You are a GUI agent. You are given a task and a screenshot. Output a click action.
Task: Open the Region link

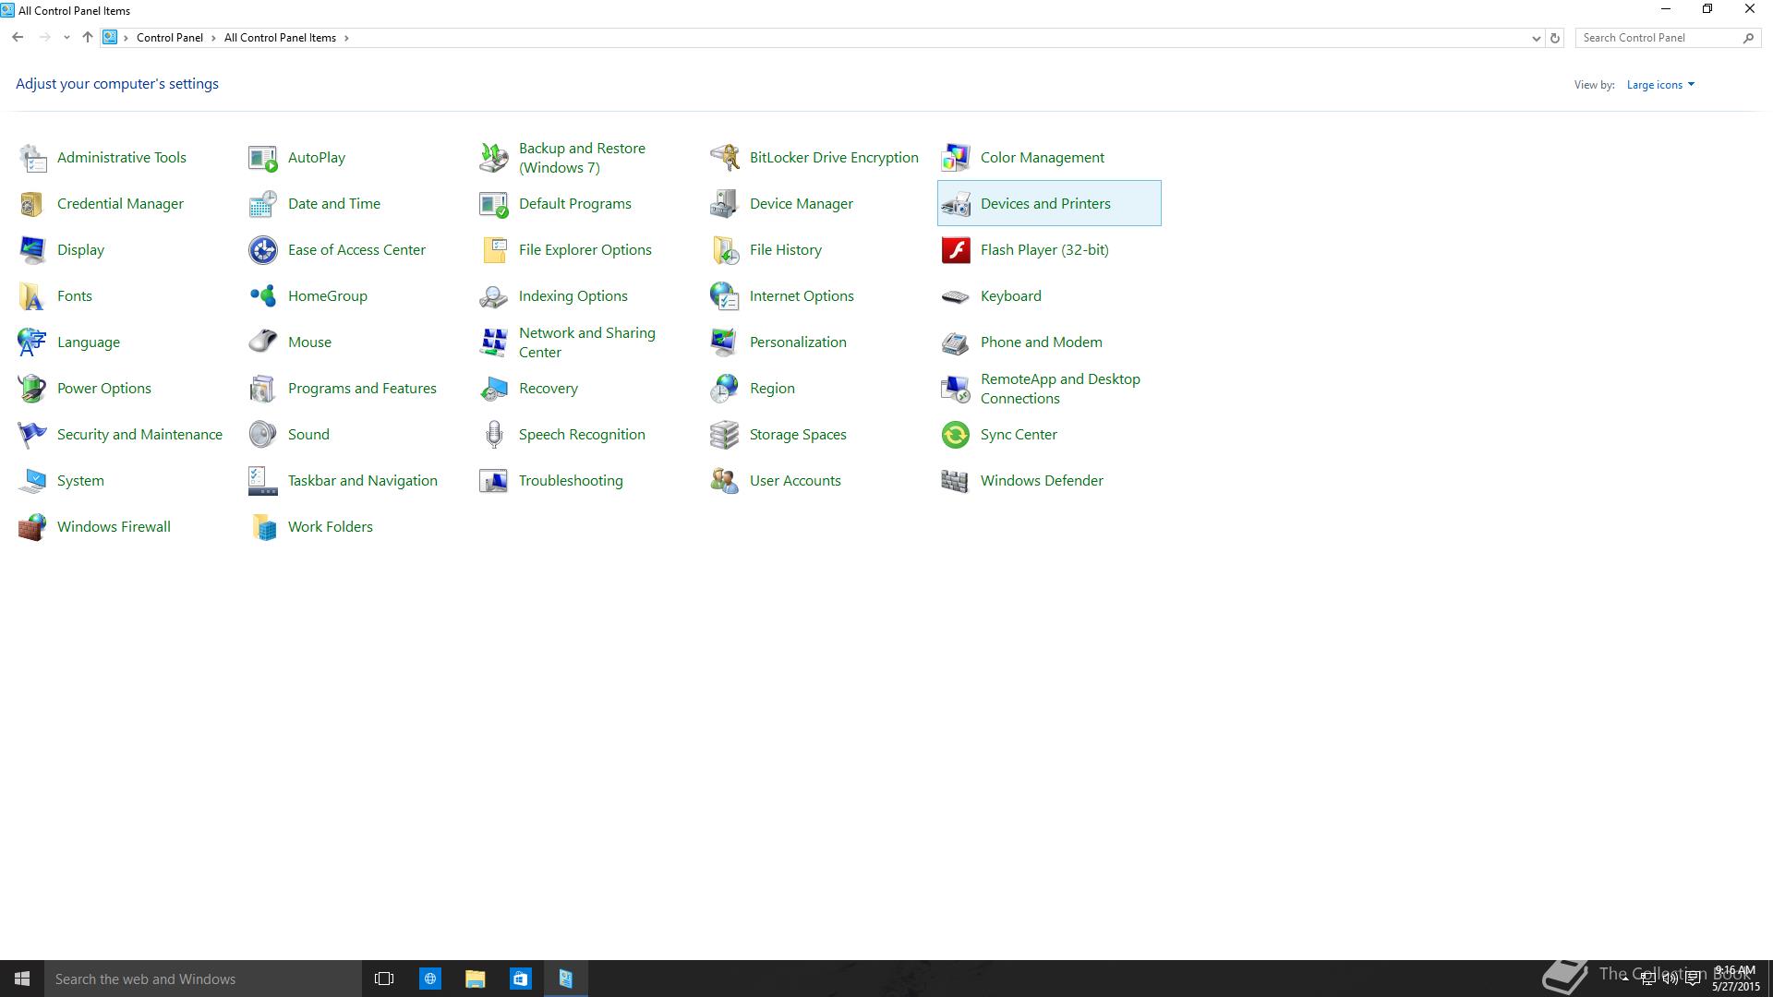click(x=772, y=389)
